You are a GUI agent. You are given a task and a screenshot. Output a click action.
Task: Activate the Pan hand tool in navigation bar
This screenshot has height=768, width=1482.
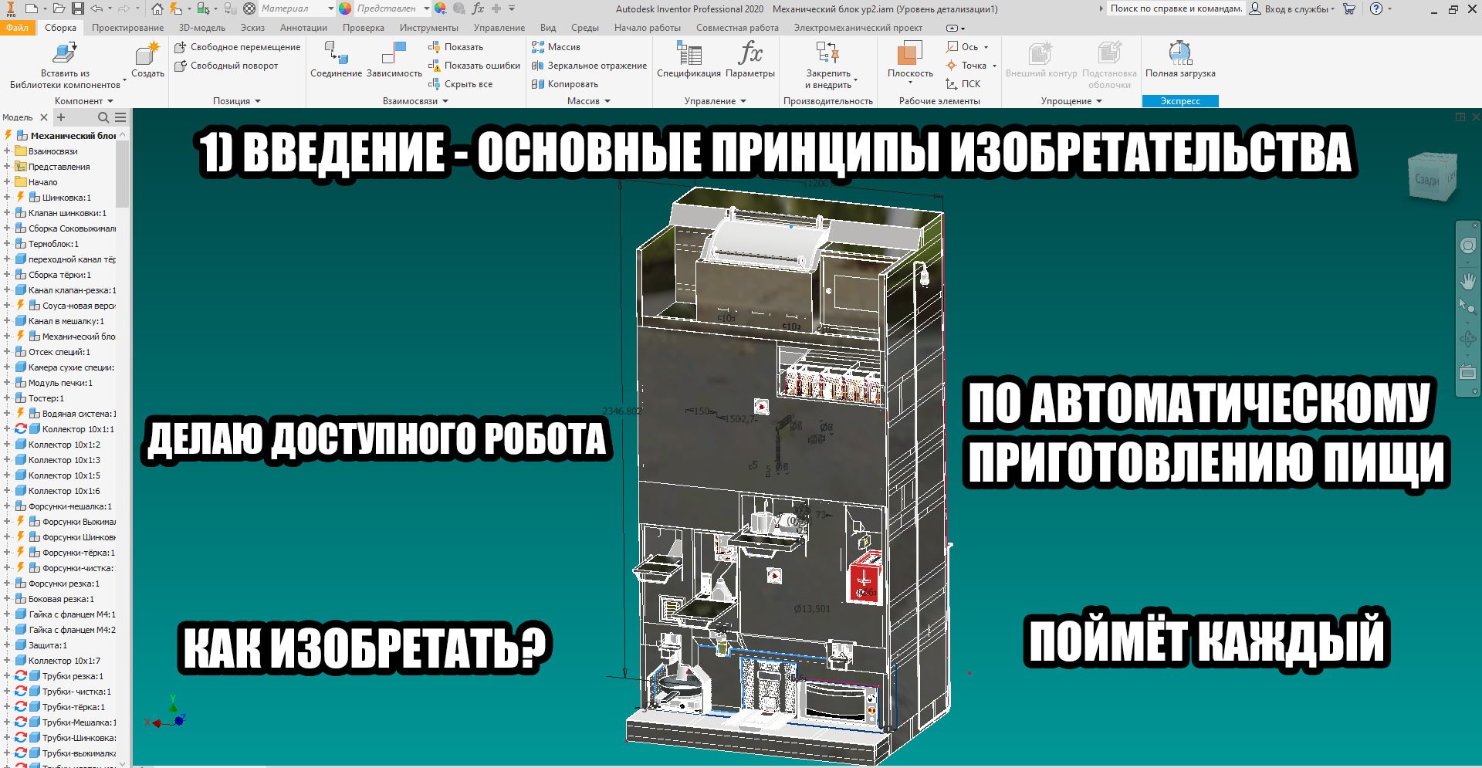(x=1467, y=281)
